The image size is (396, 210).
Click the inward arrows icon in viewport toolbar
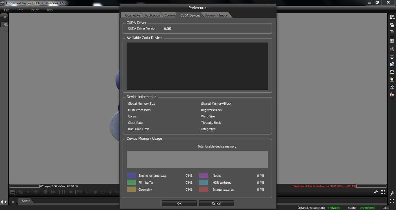[x=383, y=192]
